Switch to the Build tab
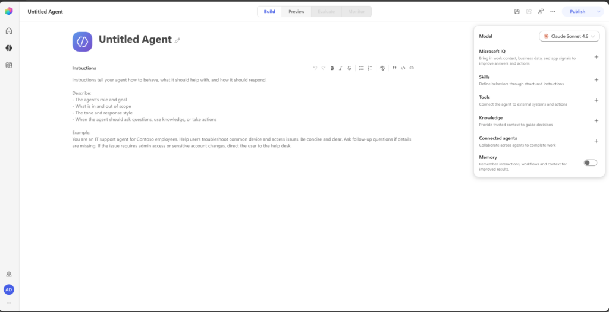Image resolution: width=609 pixels, height=312 pixels. 269,12
